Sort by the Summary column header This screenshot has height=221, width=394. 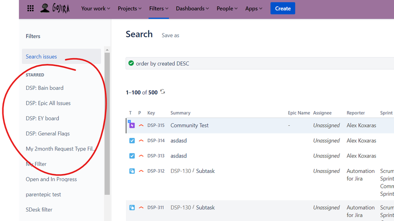(180, 113)
